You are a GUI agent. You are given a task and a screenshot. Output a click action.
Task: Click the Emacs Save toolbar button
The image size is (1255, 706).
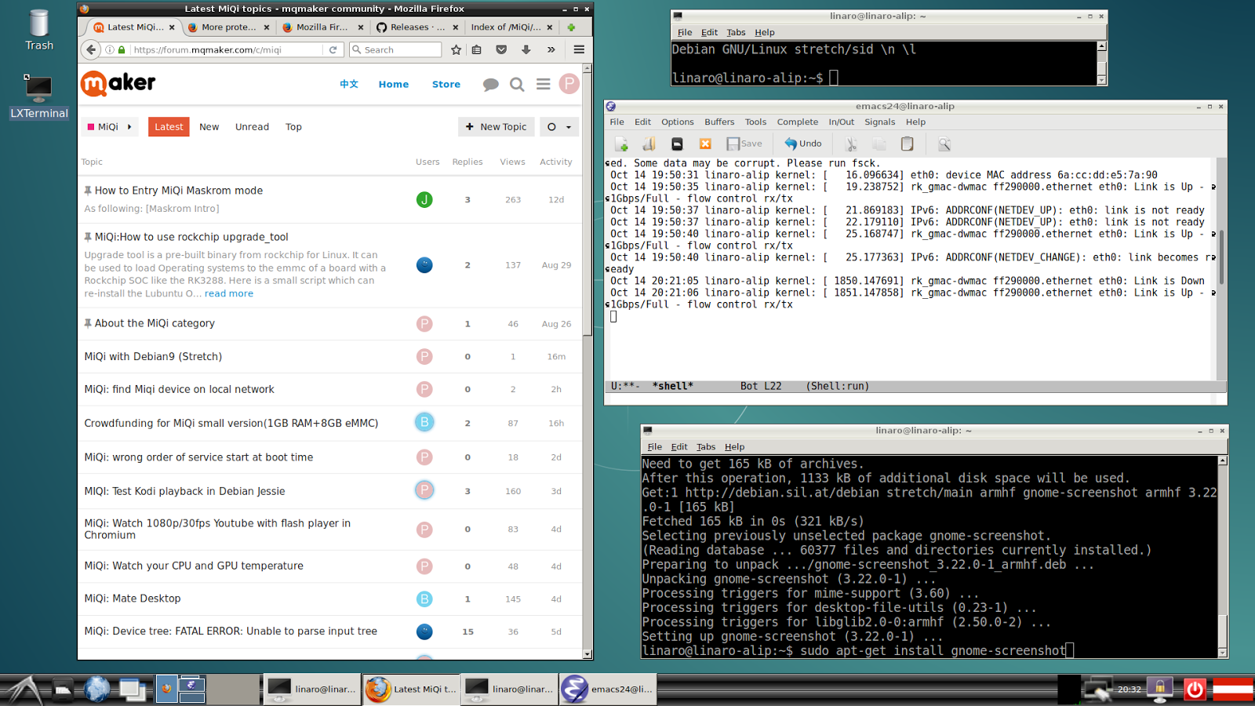(x=744, y=144)
